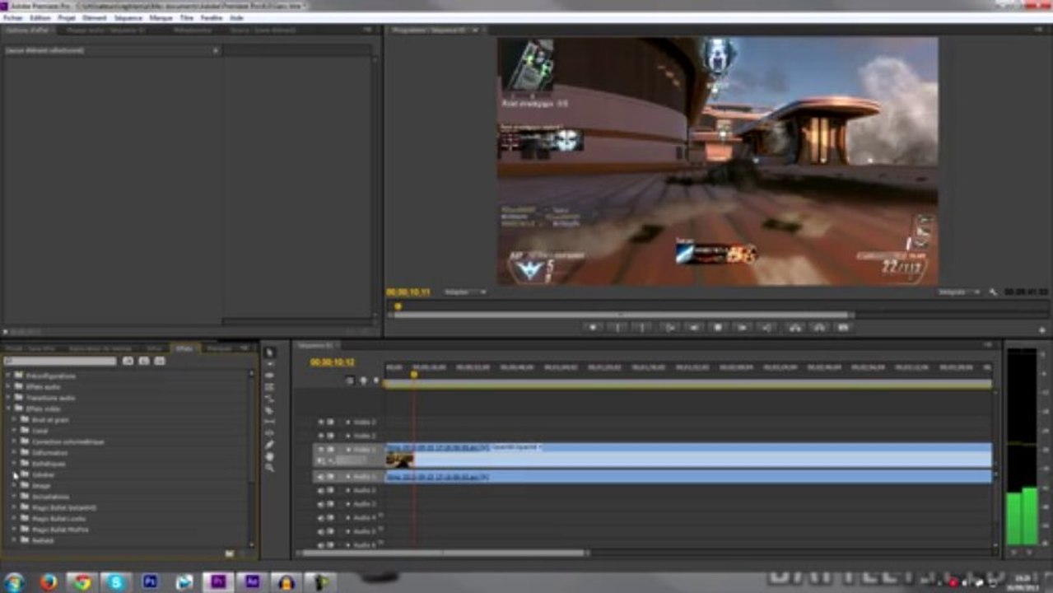The image size is (1053, 593).
Task: Expand the Effets audio folder
Action: click(8, 386)
